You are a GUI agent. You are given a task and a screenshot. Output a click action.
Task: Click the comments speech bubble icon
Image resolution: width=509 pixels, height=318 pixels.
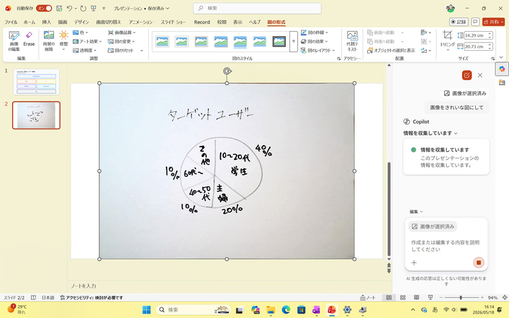click(x=475, y=22)
